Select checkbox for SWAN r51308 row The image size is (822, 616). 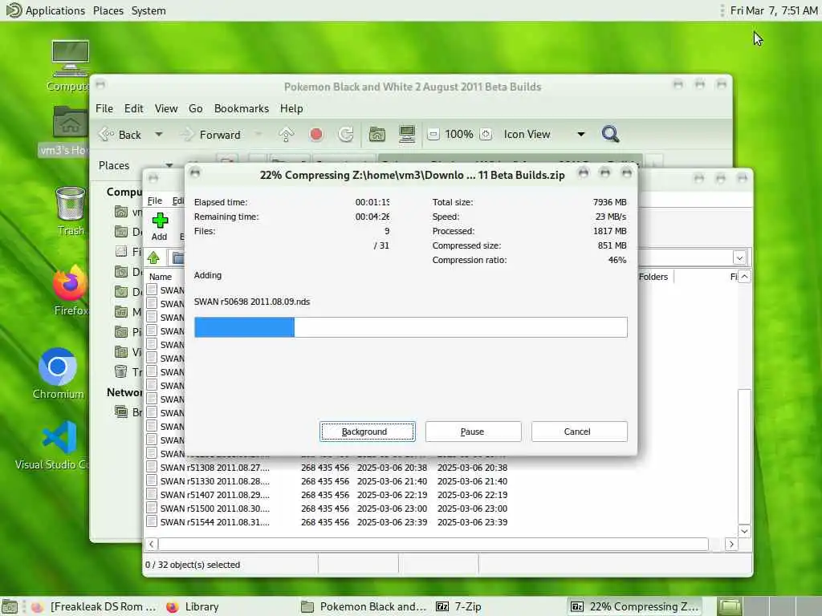(152, 467)
